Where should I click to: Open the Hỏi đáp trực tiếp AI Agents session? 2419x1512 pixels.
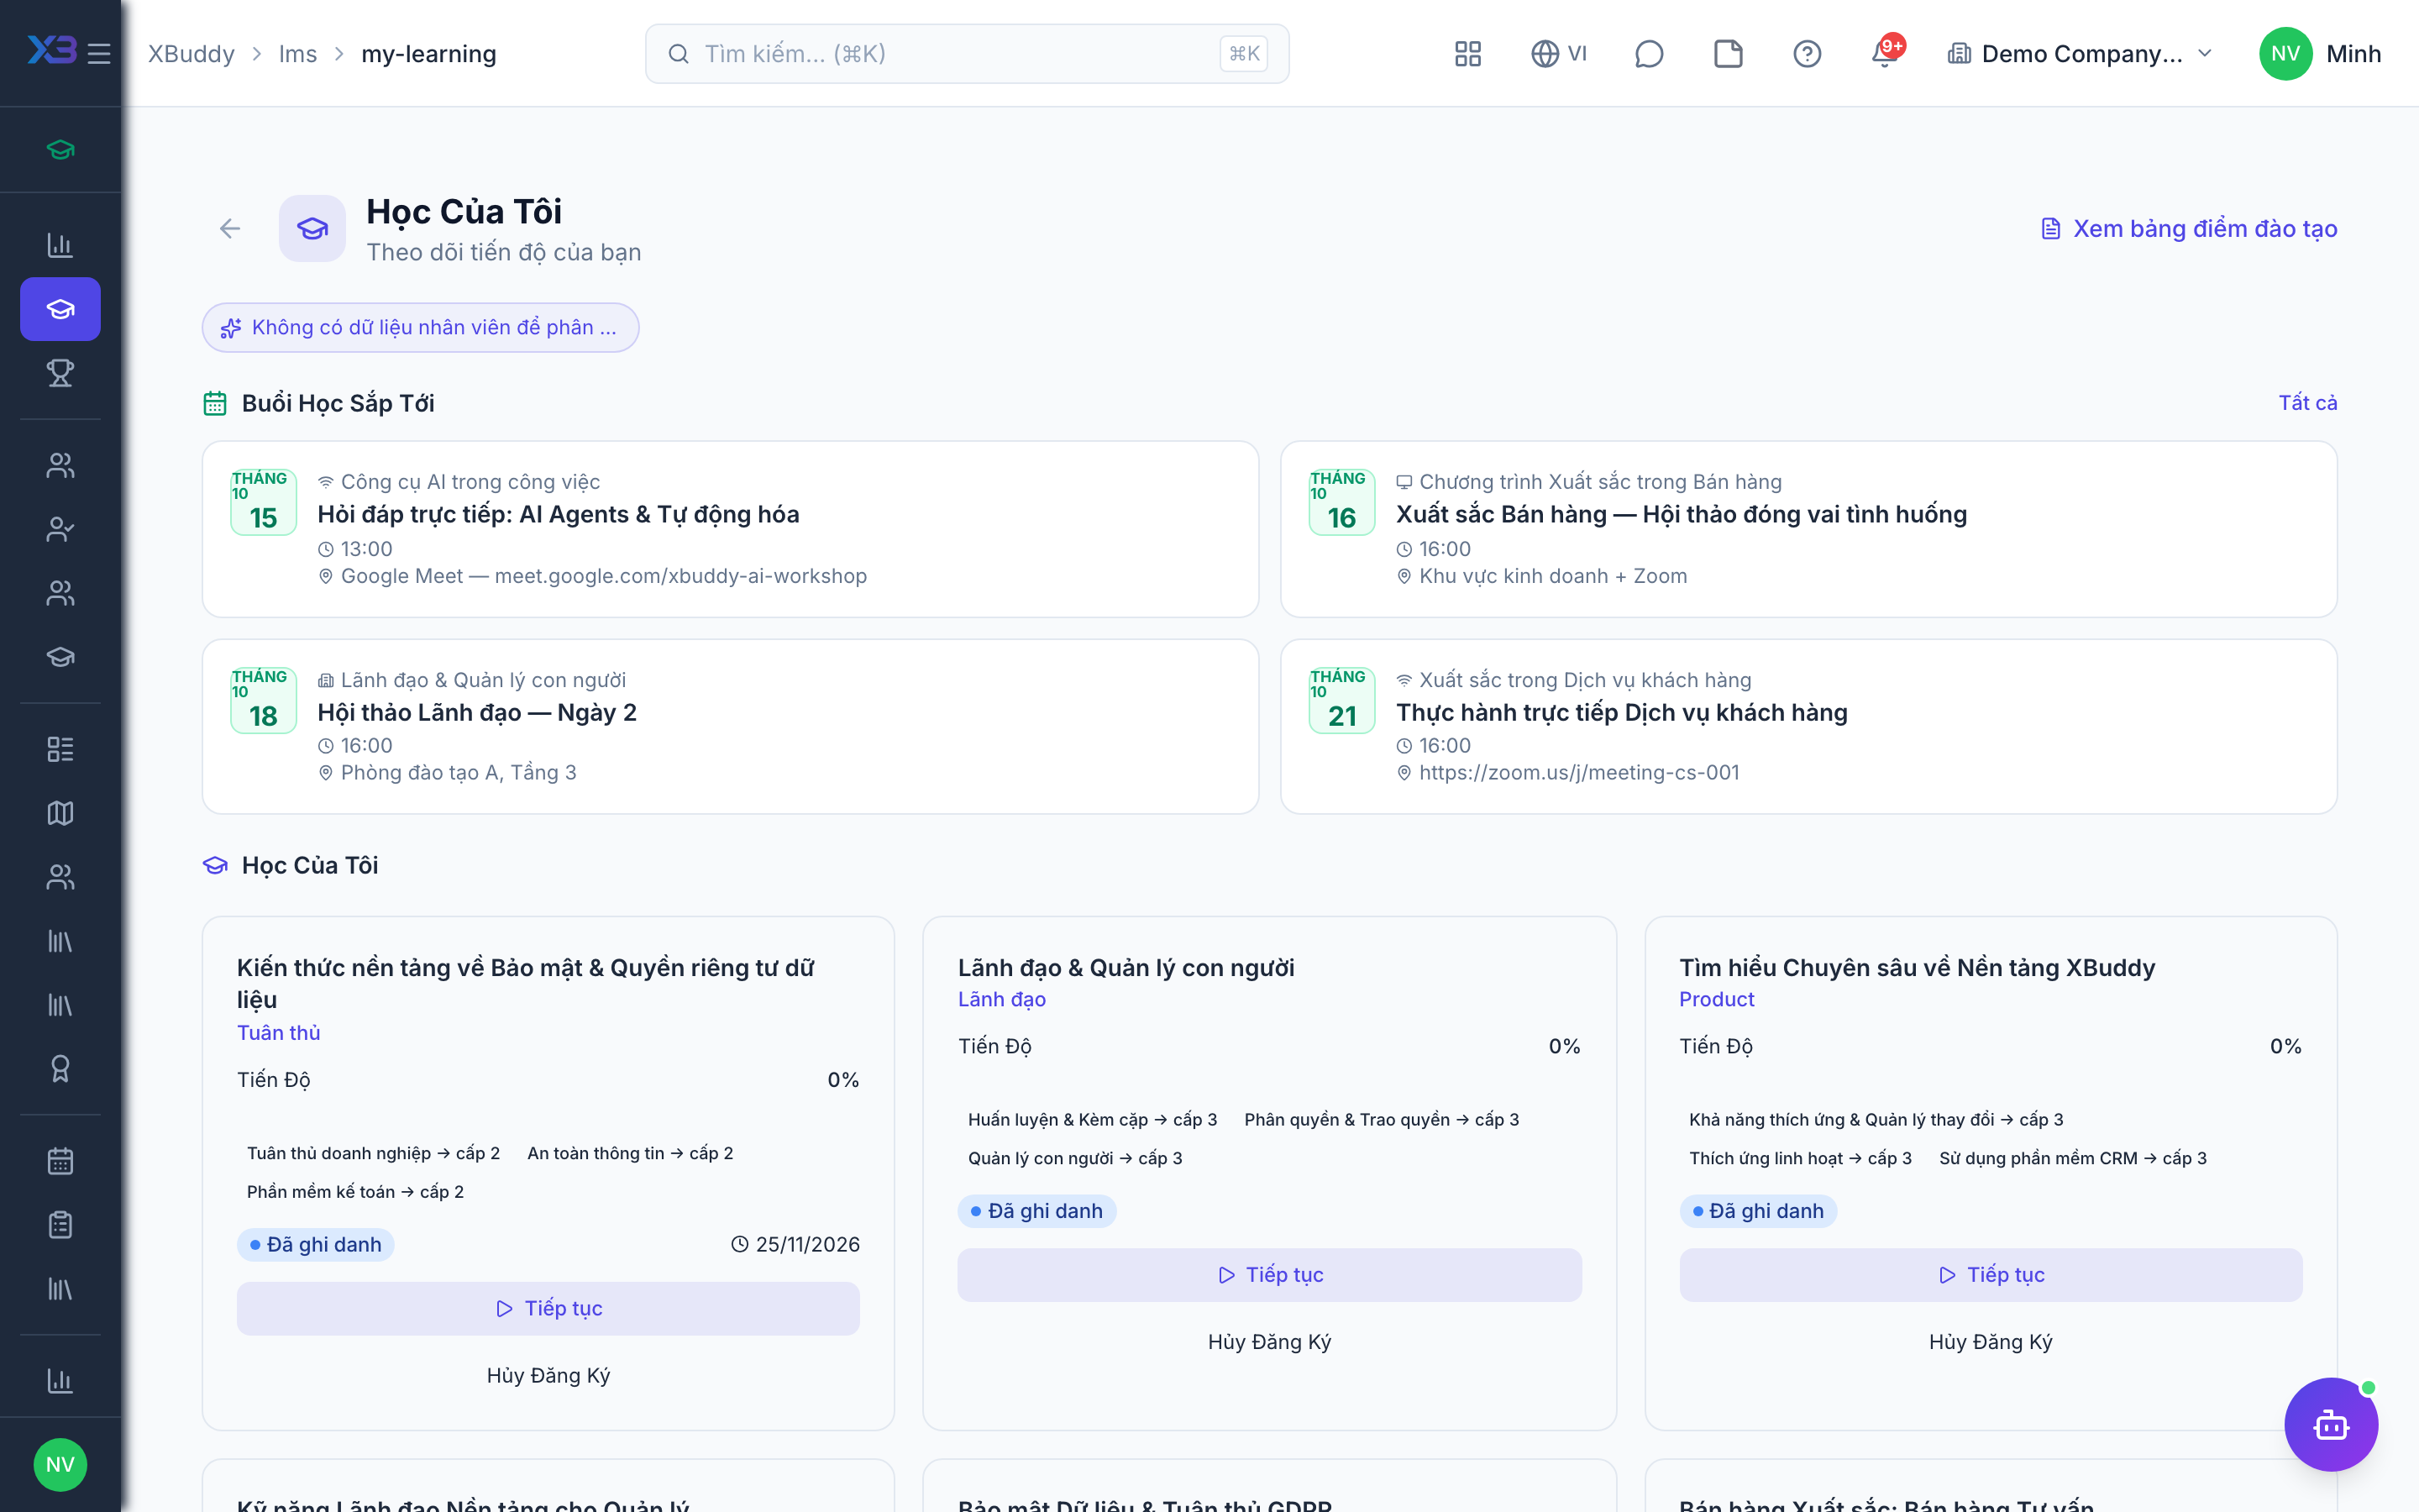tap(730, 529)
